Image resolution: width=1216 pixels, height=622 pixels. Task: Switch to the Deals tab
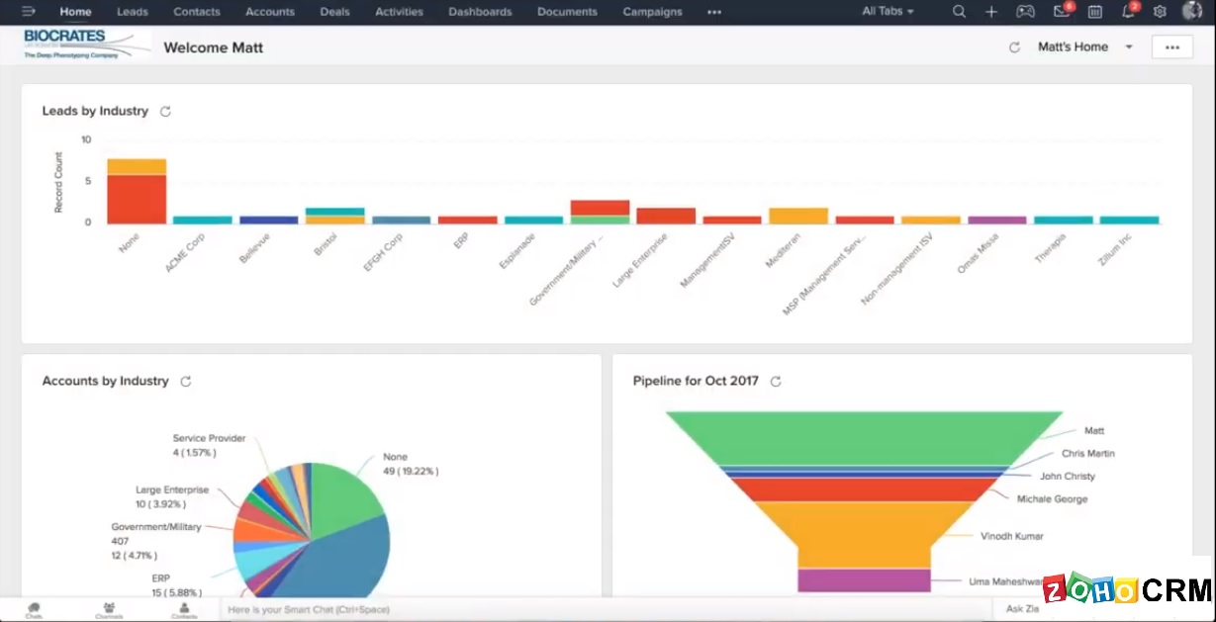tap(333, 12)
